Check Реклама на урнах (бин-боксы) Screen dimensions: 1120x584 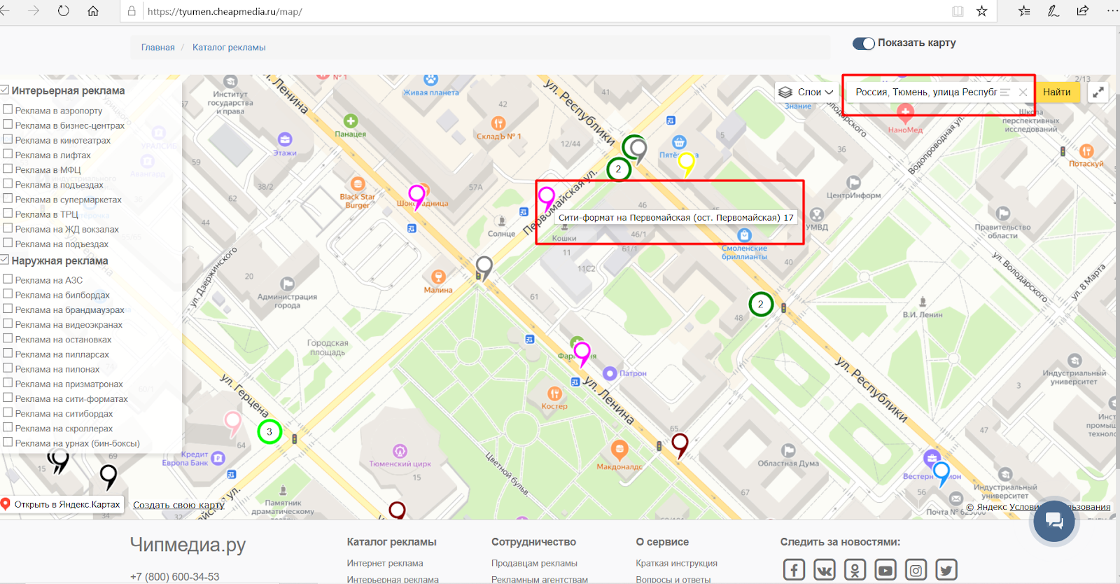[x=8, y=442]
